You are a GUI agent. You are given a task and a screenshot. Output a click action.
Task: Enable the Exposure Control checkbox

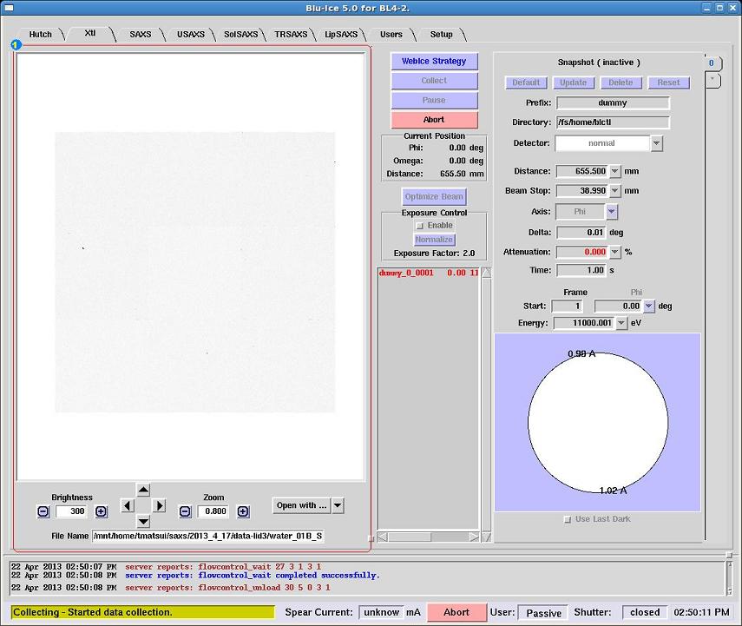tap(420, 226)
